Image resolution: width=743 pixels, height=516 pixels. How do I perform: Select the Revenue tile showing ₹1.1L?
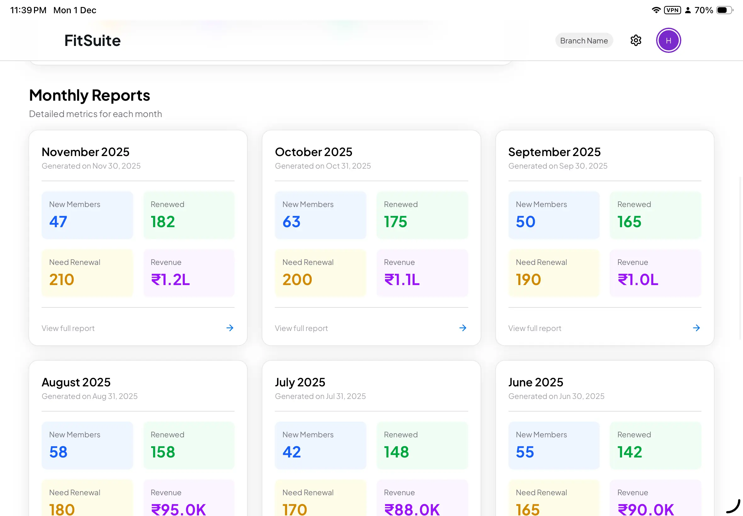click(422, 272)
